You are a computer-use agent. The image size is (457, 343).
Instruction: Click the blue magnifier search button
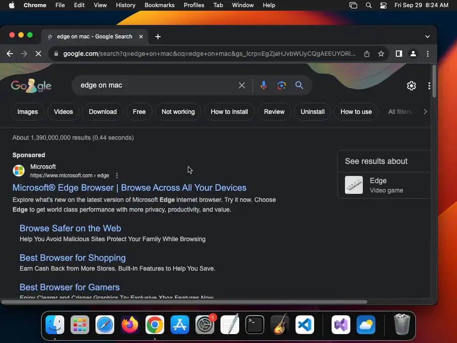(x=299, y=85)
